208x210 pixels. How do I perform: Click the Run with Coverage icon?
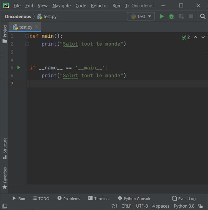coord(181,16)
